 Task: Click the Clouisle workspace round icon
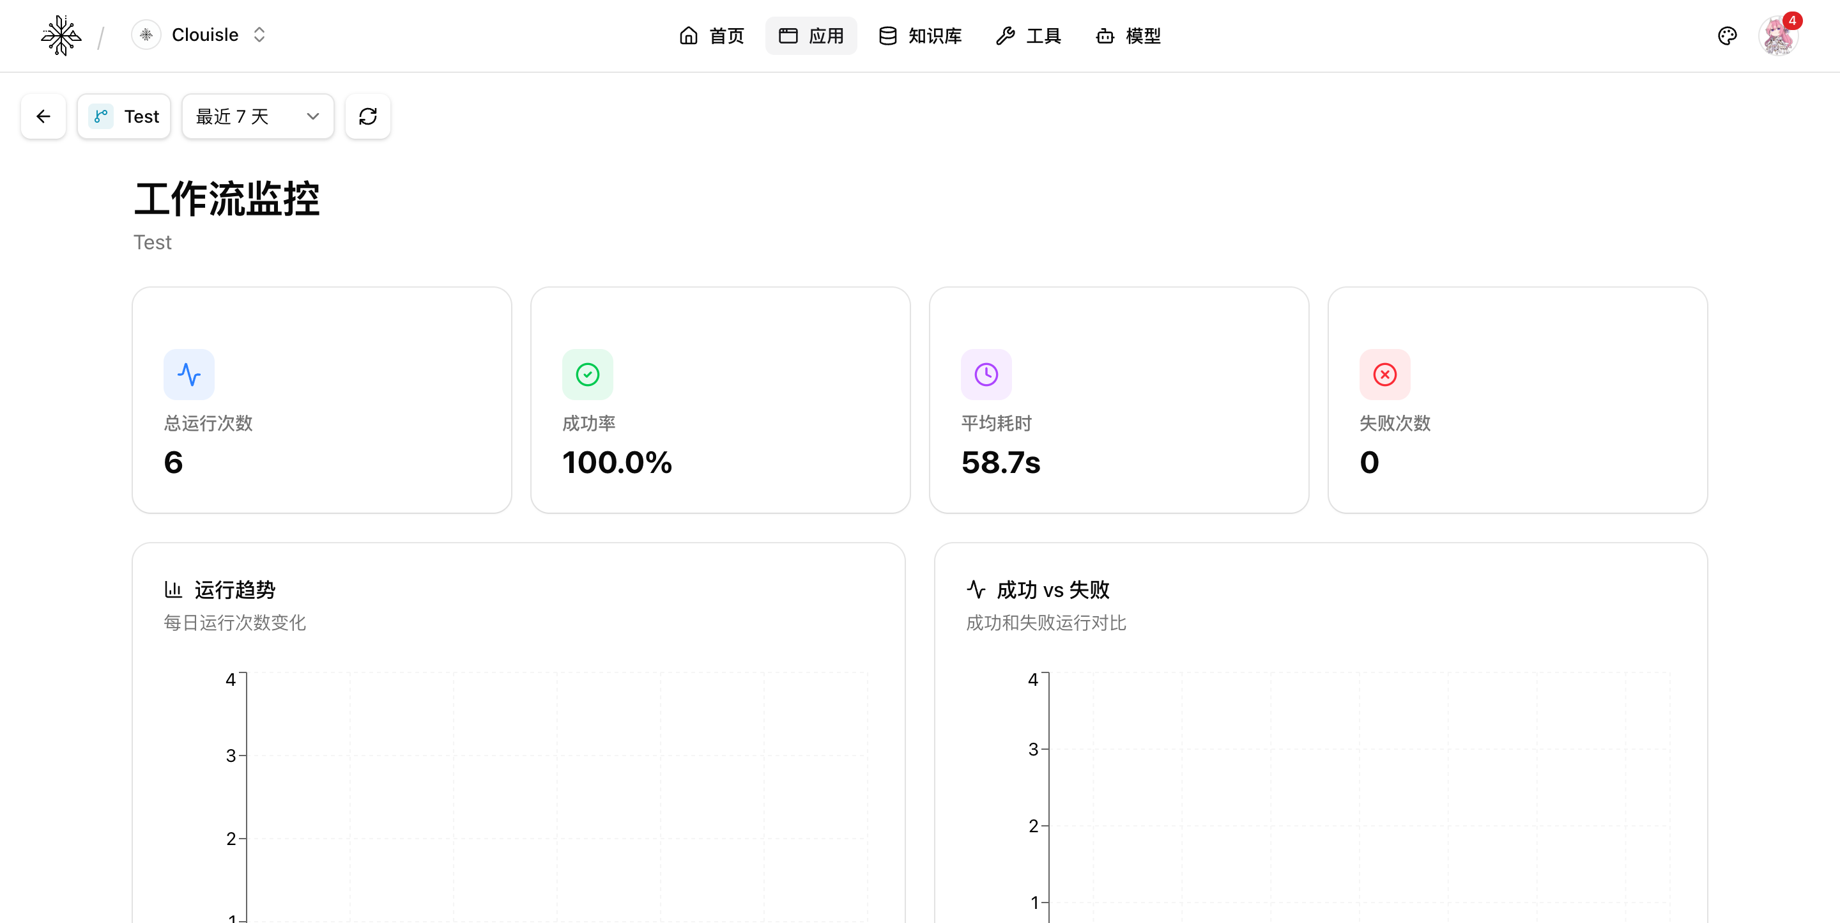(x=146, y=35)
